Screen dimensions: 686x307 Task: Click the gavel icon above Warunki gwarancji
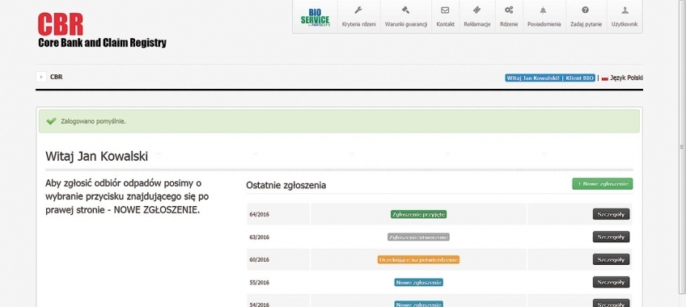tap(405, 10)
